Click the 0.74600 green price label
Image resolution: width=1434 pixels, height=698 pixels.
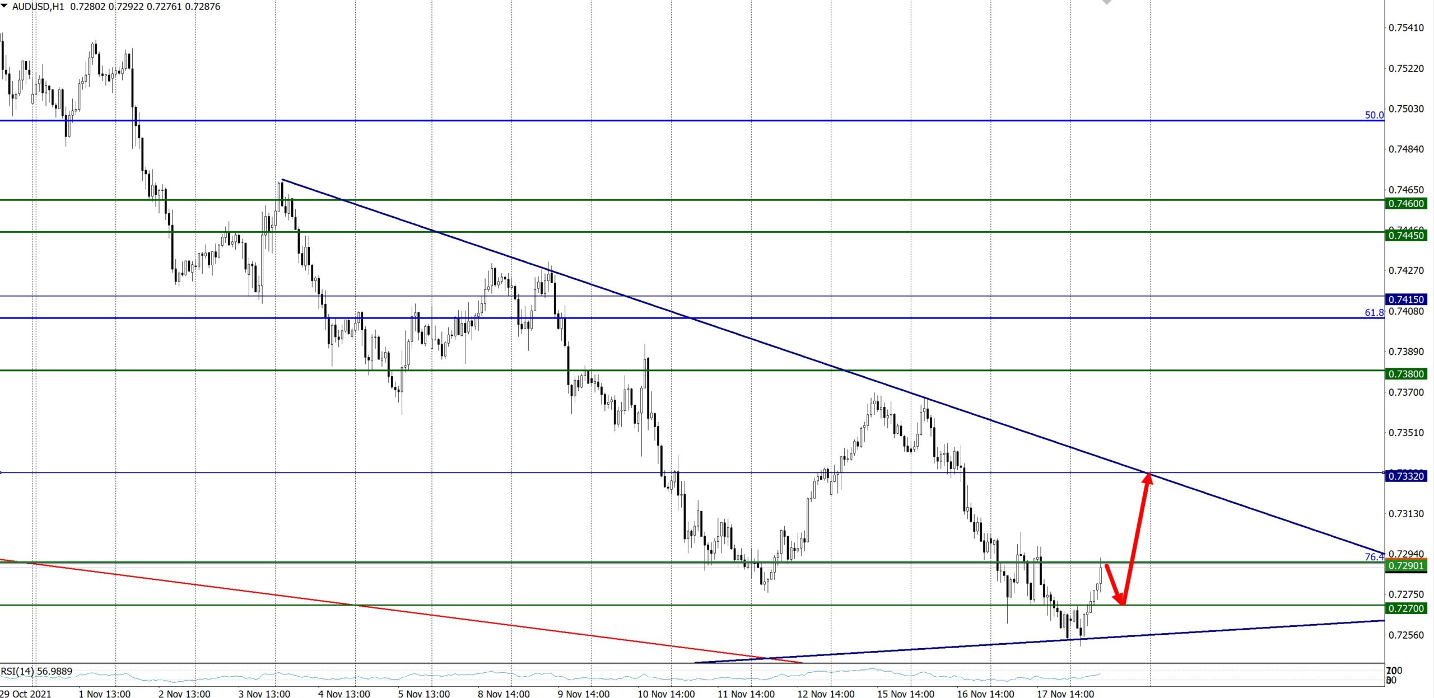click(1405, 204)
